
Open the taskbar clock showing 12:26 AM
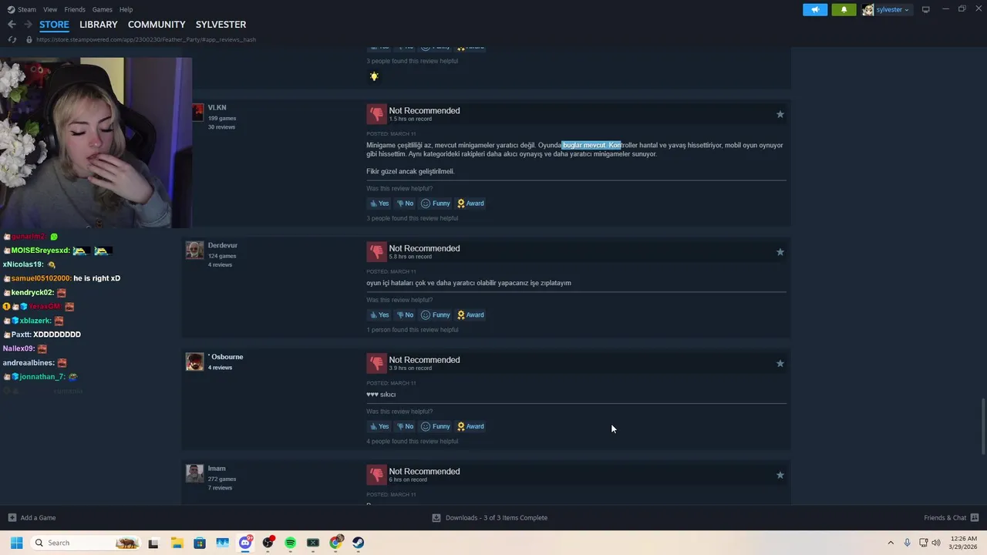point(963,543)
